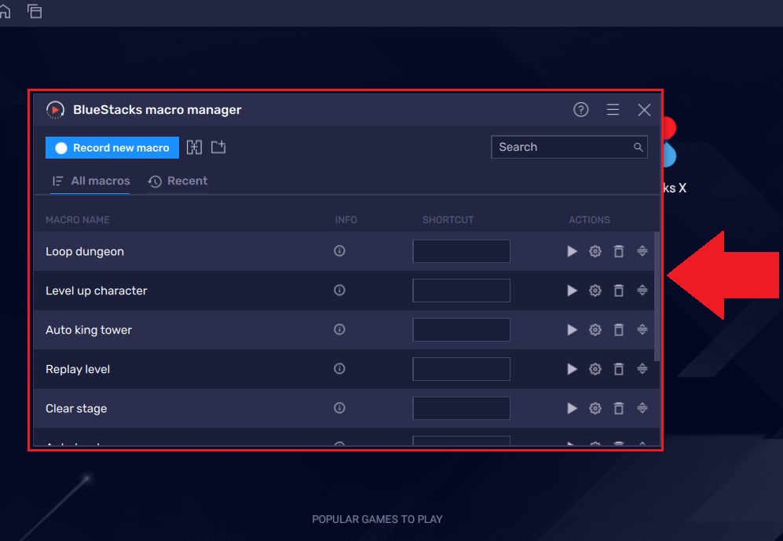Delete the Auto king tower macro

pos(619,330)
